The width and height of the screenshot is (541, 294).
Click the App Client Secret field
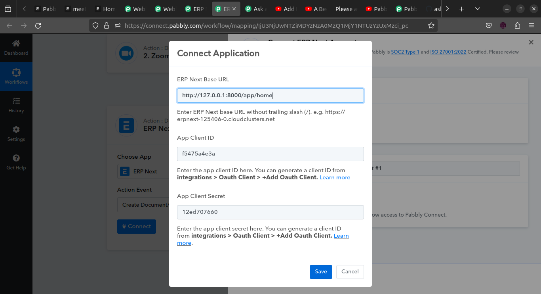pyautogui.click(x=270, y=212)
